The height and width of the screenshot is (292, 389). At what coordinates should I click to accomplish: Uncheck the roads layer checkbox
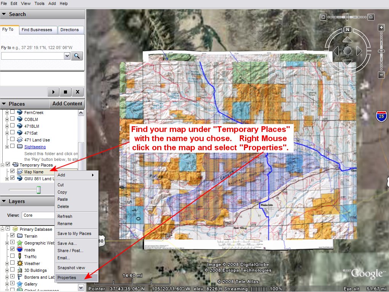13,249
